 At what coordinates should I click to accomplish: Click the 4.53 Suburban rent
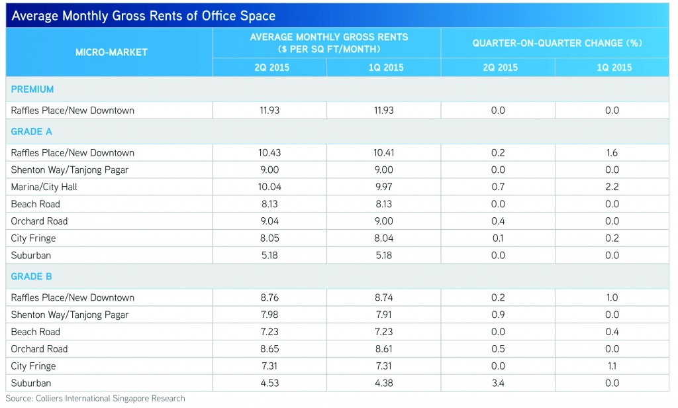click(270, 383)
